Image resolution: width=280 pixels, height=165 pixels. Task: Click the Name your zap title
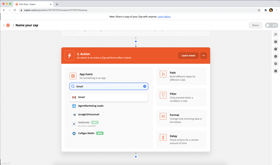pyautogui.click(x=27, y=25)
